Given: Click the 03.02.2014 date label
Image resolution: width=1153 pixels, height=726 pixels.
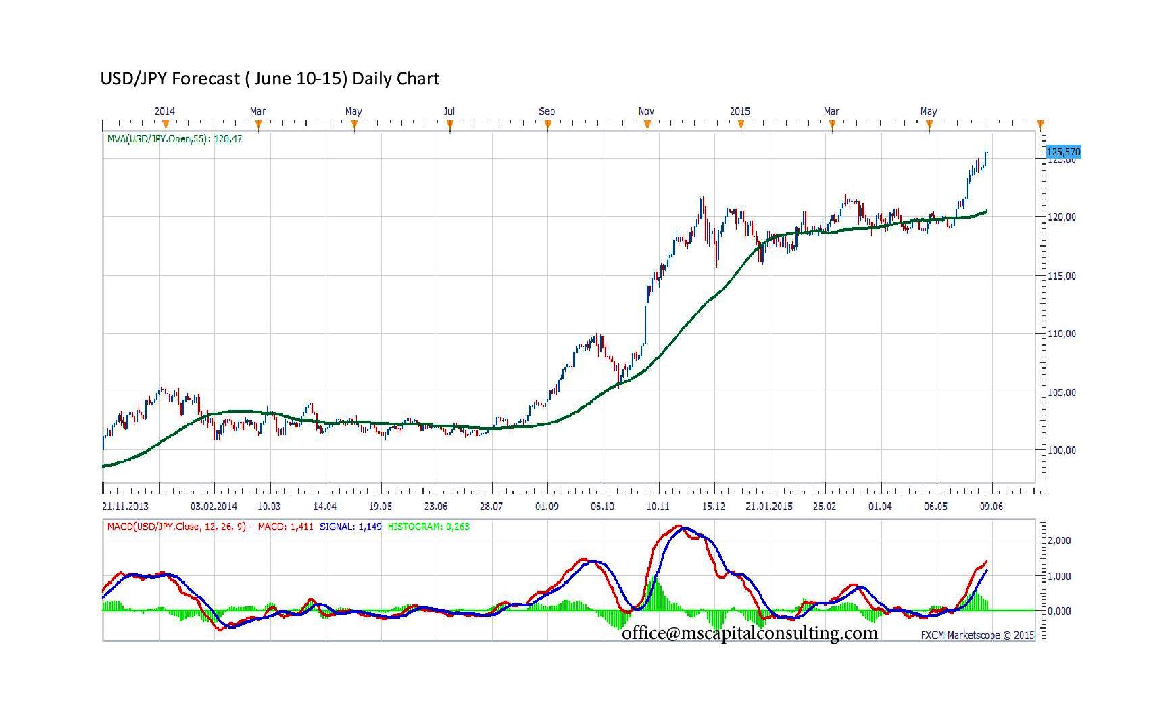Looking at the screenshot, I should point(214,507).
